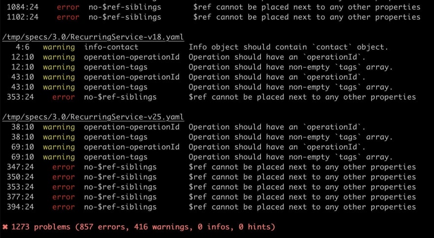Click the red X icon before 1273 problems
The image size is (434, 238).
coord(5,227)
